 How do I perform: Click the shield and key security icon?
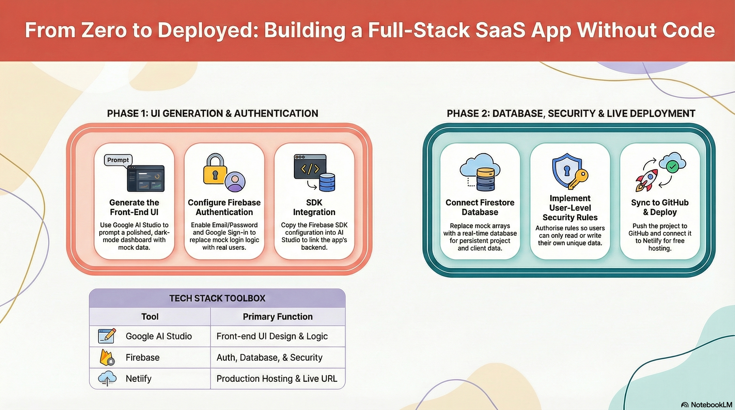pos(570,171)
